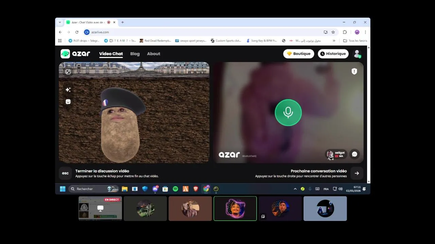Reload the page with the refresh icon
Image resolution: width=435 pixels, height=244 pixels.
77,32
